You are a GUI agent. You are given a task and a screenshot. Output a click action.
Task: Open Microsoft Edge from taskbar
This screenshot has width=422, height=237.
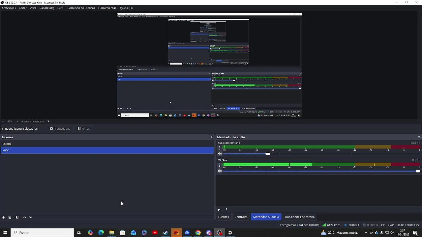click(x=101, y=233)
